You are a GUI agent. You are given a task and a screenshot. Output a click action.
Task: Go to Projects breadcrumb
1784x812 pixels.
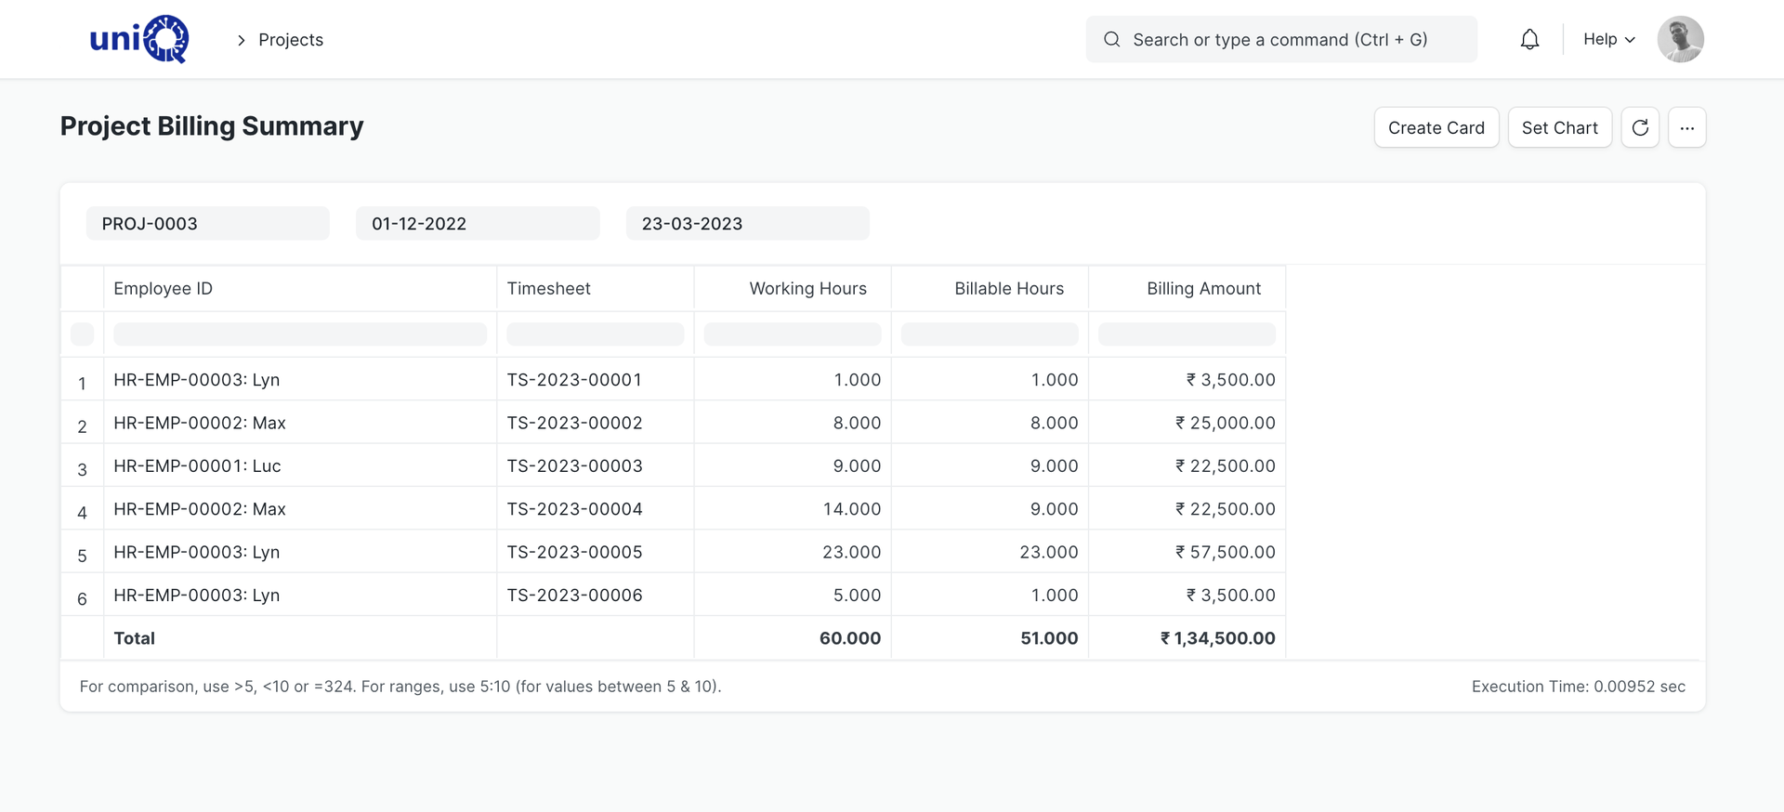point(291,40)
